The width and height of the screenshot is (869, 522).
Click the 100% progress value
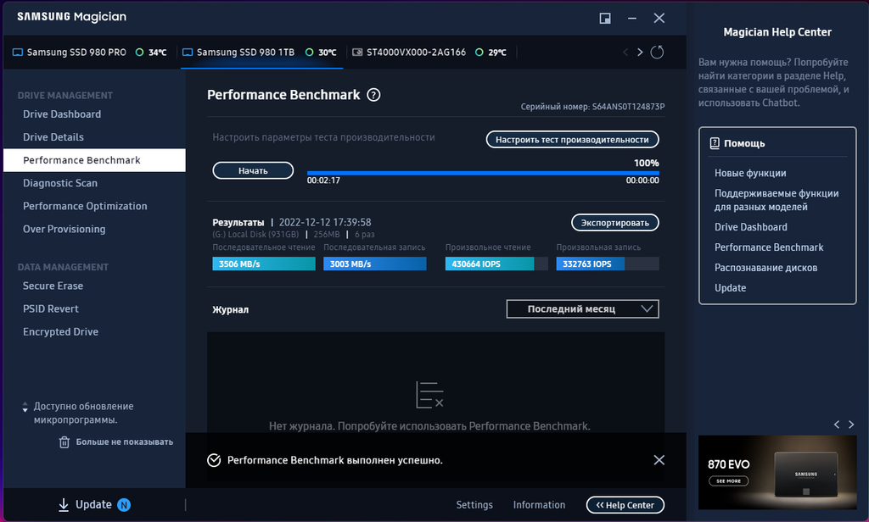pos(646,163)
